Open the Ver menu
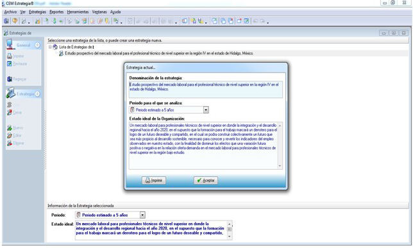 coord(23,12)
